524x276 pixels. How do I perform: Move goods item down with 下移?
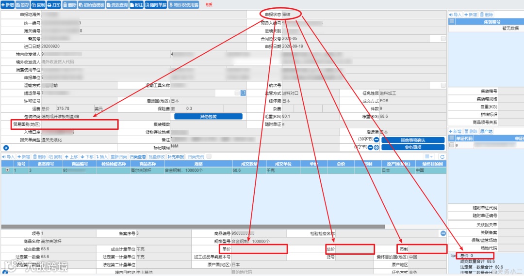[87, 157]
